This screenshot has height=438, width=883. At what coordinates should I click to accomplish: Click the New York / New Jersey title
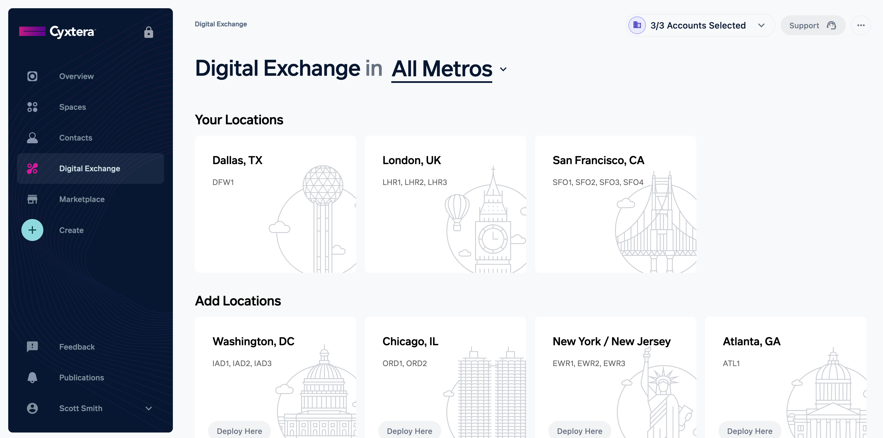[612, 341]
